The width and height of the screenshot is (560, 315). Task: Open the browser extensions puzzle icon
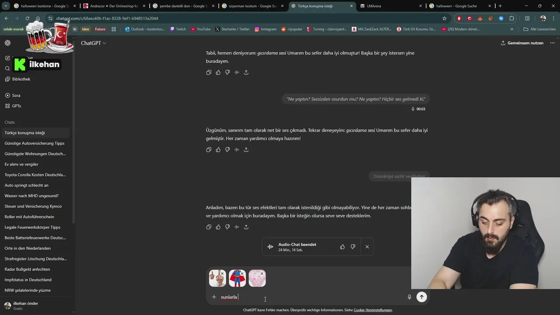pos(511,18)
